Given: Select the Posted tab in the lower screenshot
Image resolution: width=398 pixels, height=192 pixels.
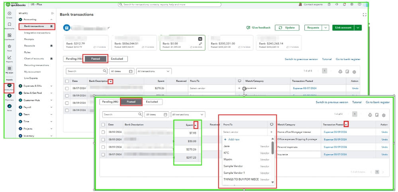Looking at the screenshot, I should [x=131, y=102].
